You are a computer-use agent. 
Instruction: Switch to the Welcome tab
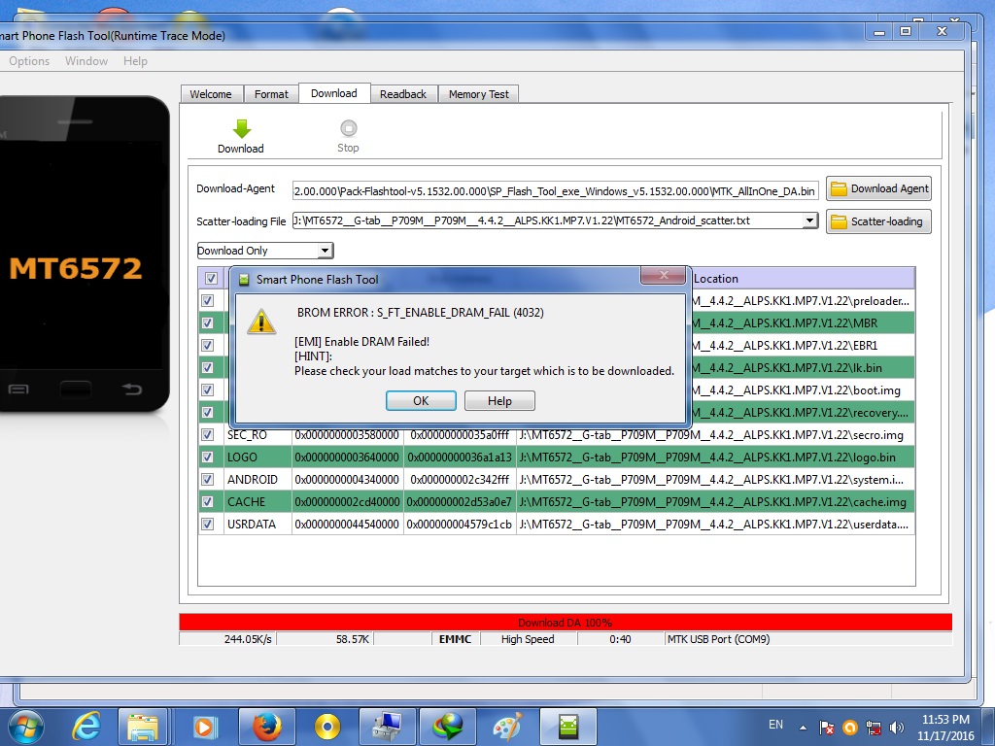(x=211, y=94)
